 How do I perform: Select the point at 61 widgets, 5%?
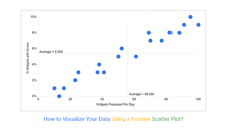[136, 57]
